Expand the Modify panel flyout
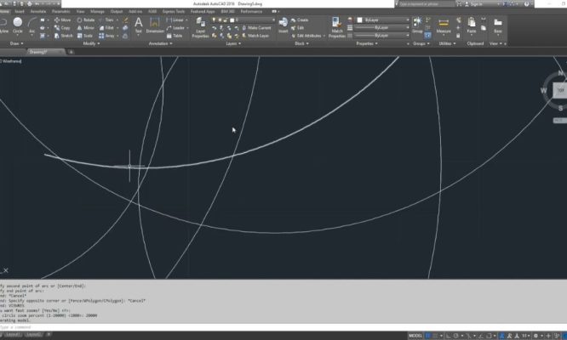567x340 pixels. pos(91,43)
